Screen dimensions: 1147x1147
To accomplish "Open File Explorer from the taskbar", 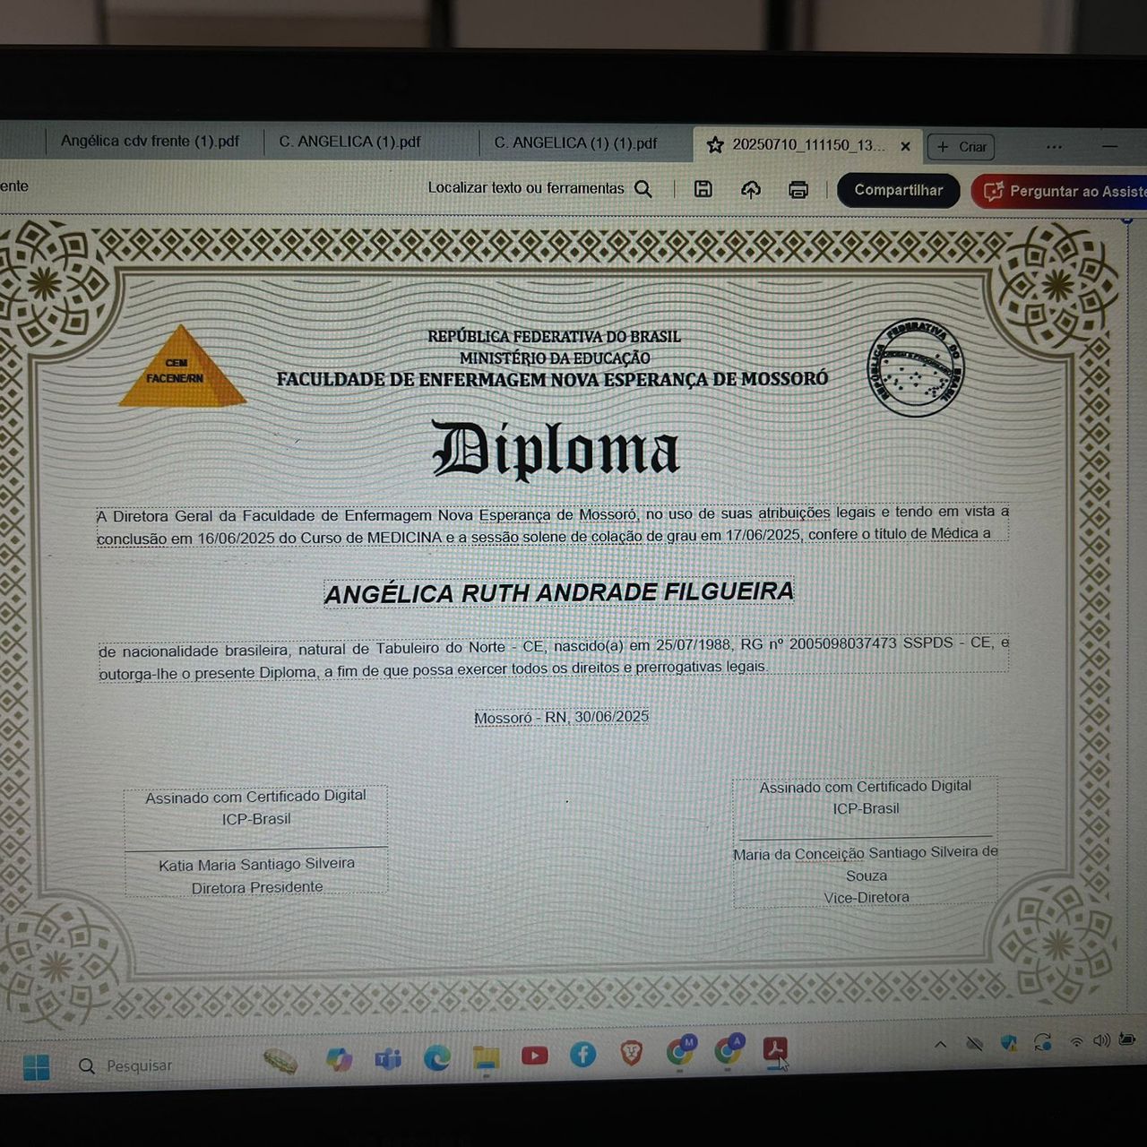I will [486, 1057].
